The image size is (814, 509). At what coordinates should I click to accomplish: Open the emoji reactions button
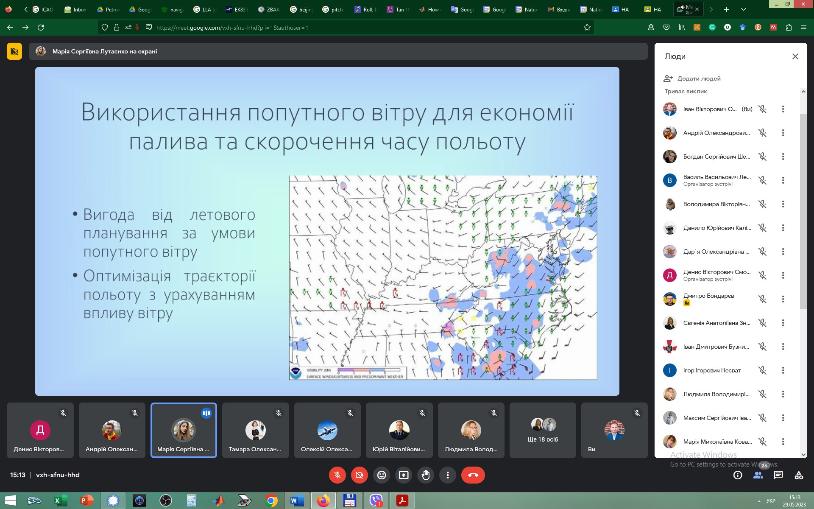[382, 475]
